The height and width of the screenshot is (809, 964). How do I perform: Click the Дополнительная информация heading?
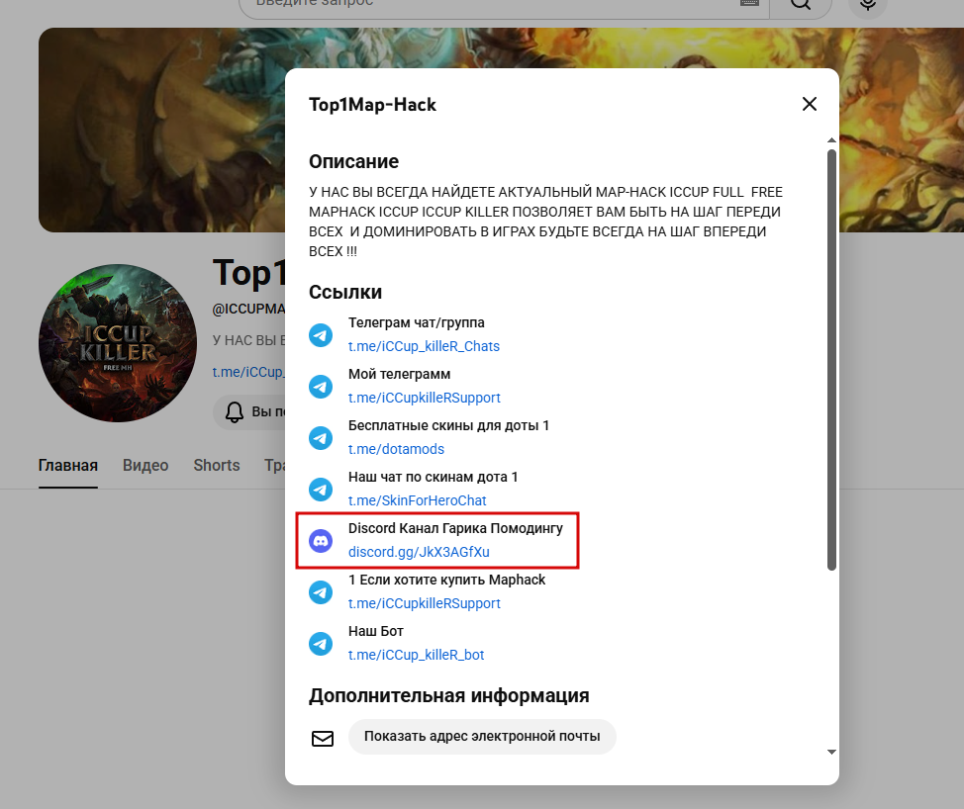click(x=448, y=695)
